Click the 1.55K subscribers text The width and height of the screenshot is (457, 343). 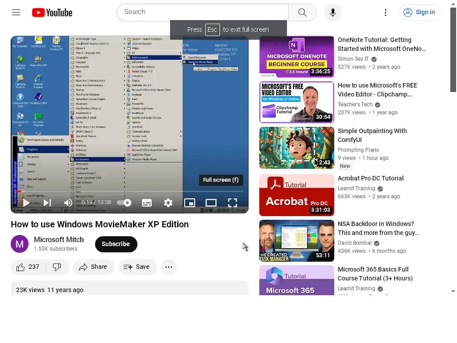click(55, 249)
